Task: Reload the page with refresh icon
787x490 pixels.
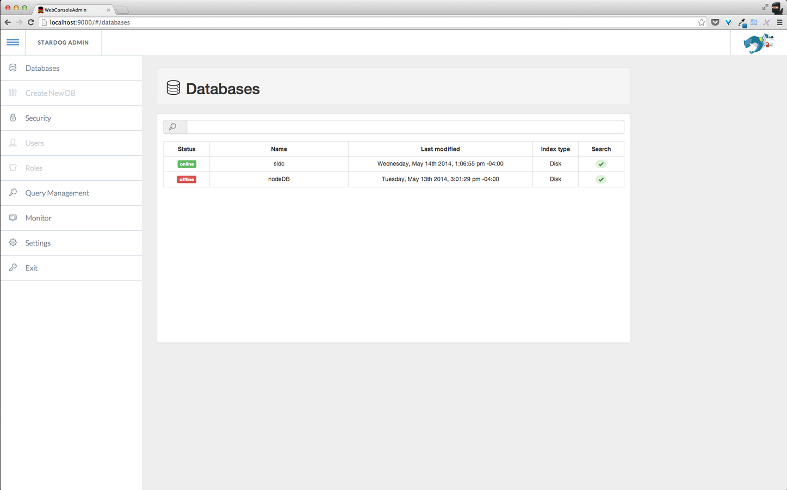Action: [x=31, y=22]
